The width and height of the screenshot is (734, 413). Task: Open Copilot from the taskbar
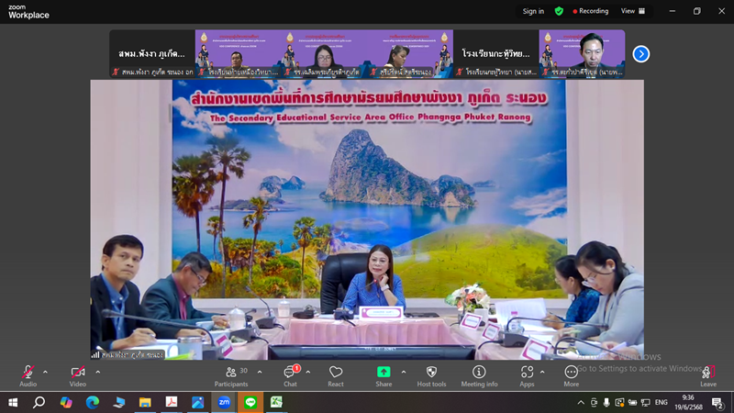coord(66,402)
